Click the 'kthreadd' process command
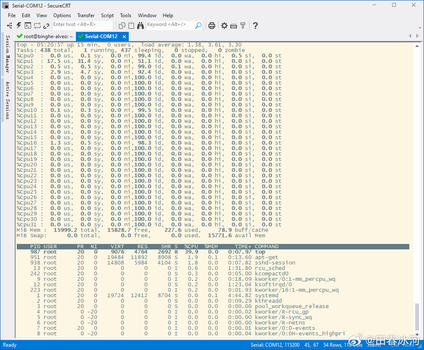This screenshot has height=350, width=424. point(268,301)
